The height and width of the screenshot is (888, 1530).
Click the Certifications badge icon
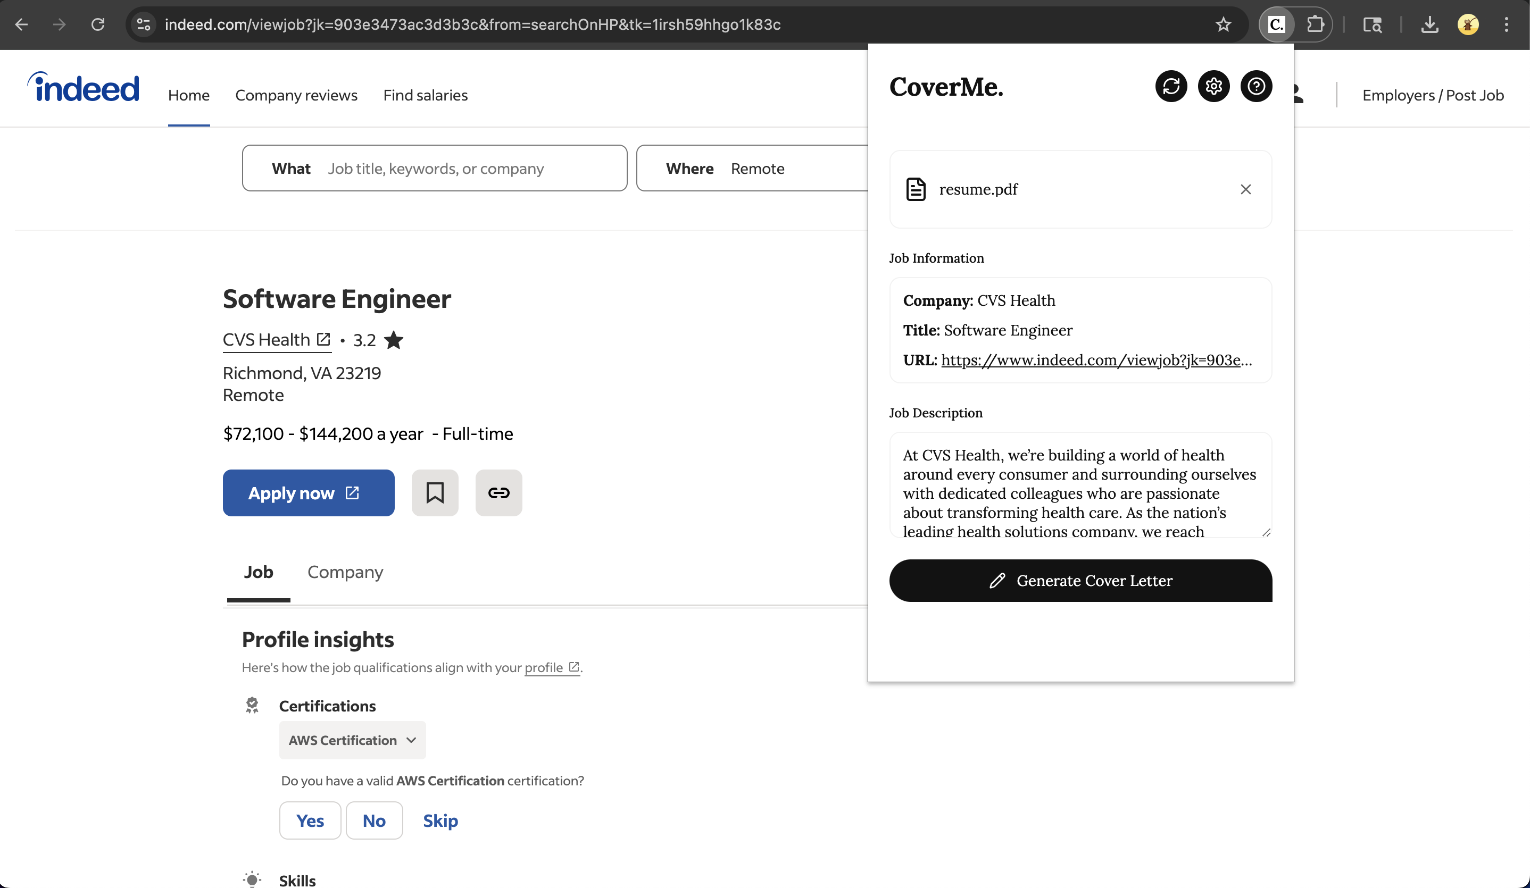(x=252, y=705)
